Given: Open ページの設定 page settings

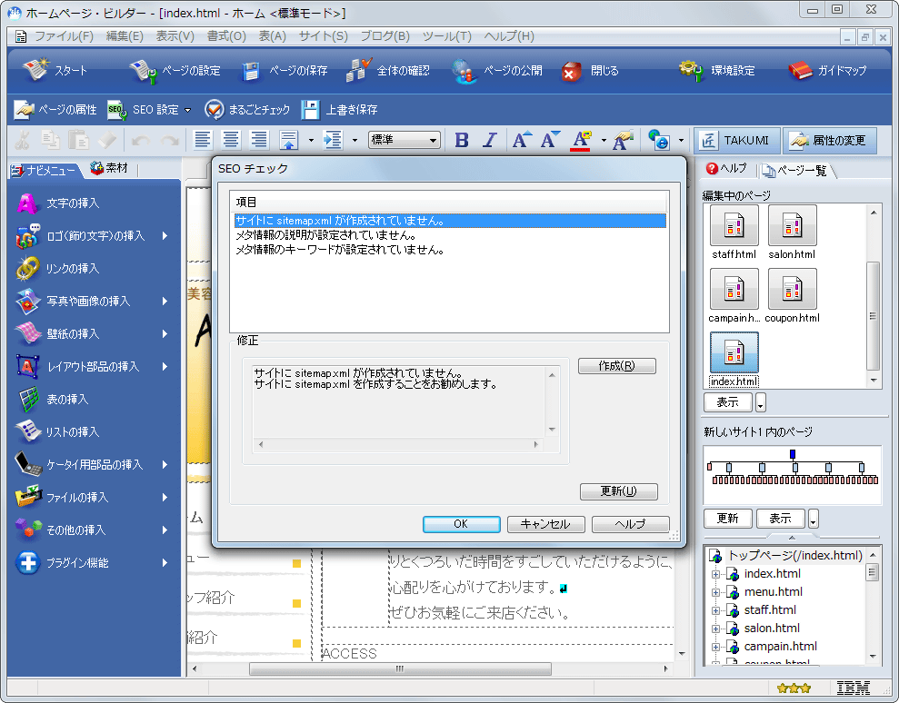Looking at the screenshot, I should click(143, 71).
